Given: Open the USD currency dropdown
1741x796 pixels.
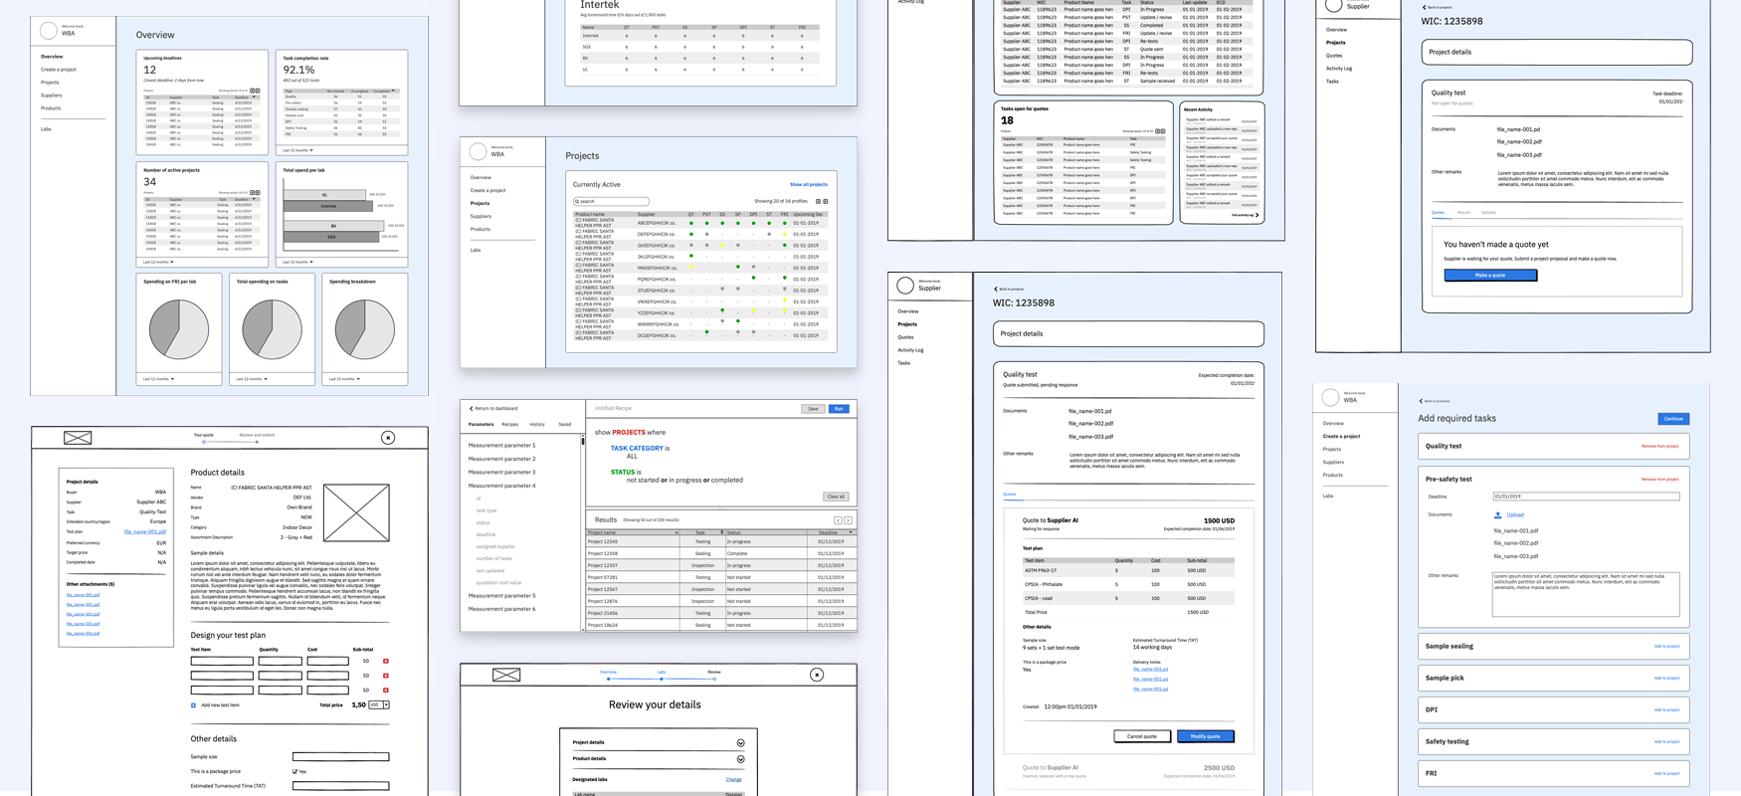Looking at the screenshot, I should tap(379, 705).
